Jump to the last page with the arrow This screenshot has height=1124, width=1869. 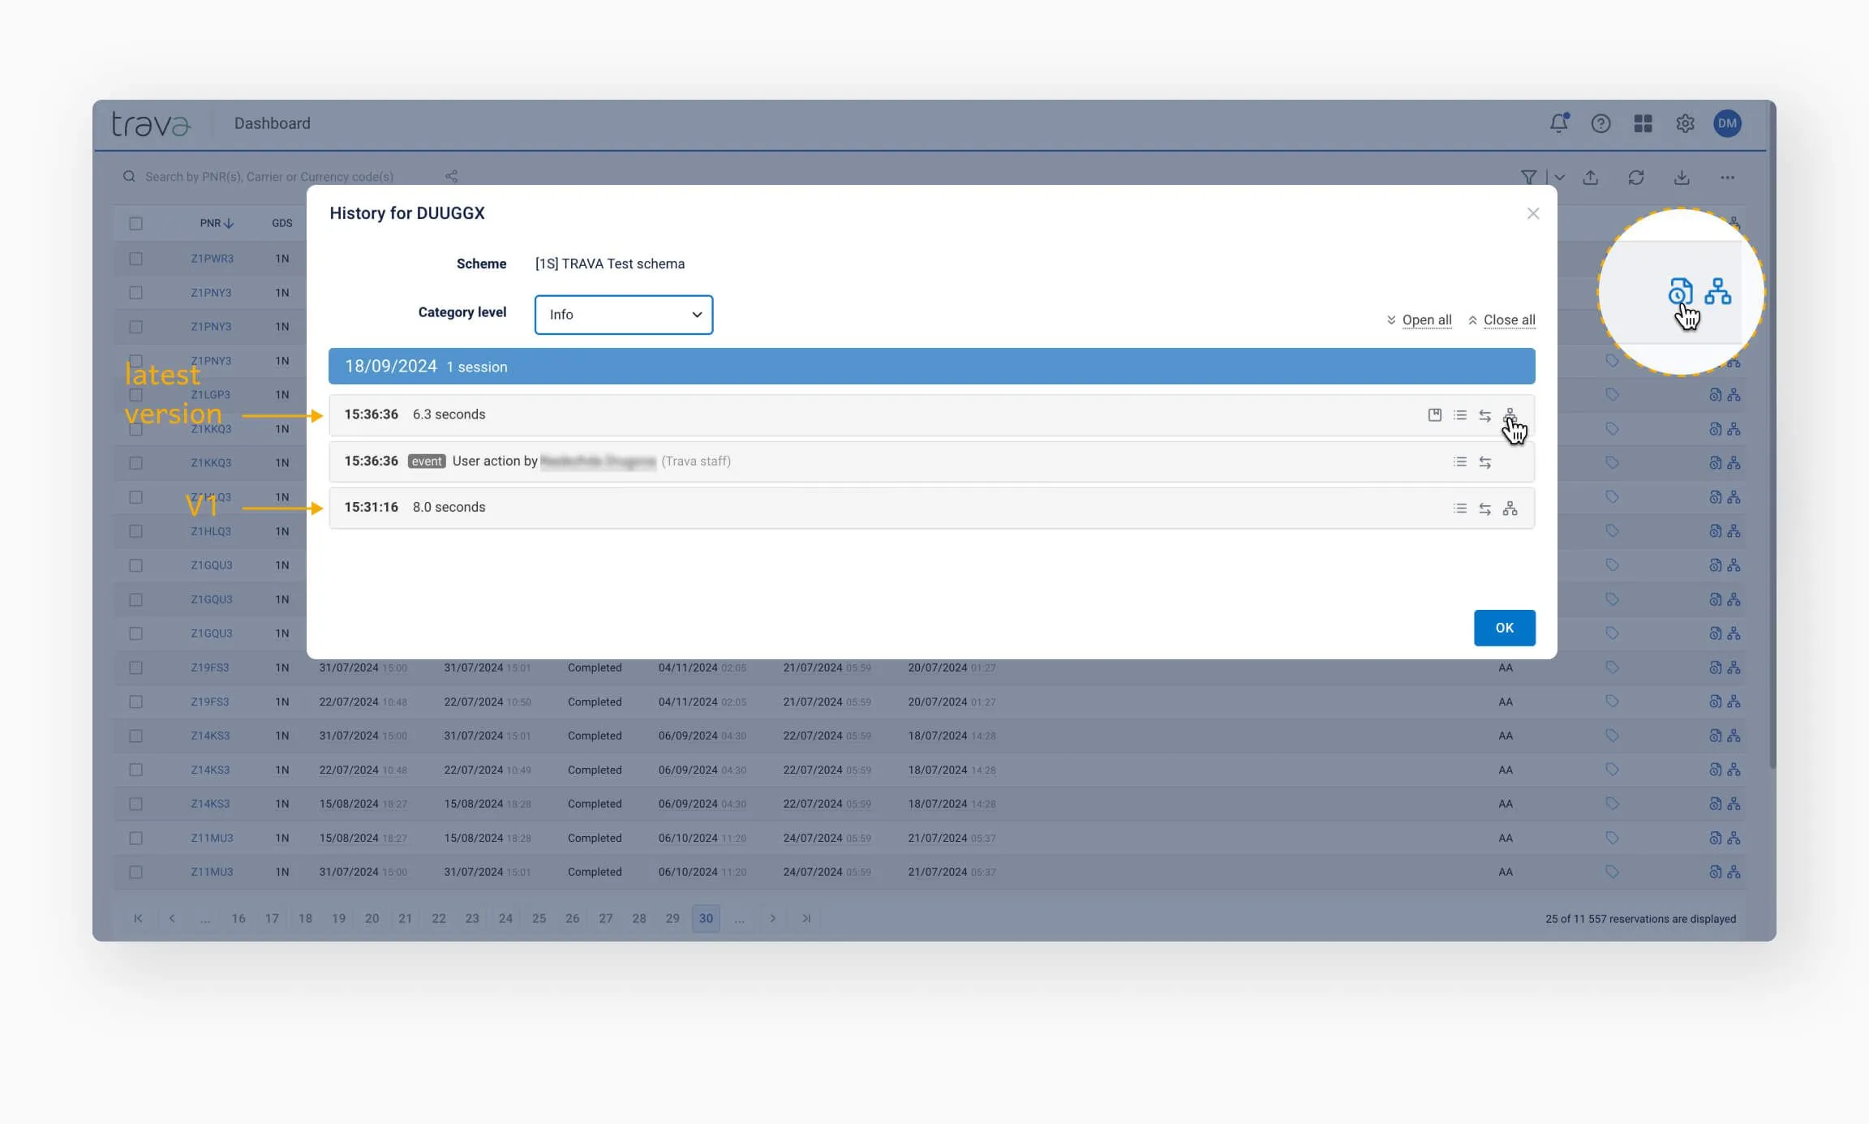pyautogui.click(x=806, y=918)
